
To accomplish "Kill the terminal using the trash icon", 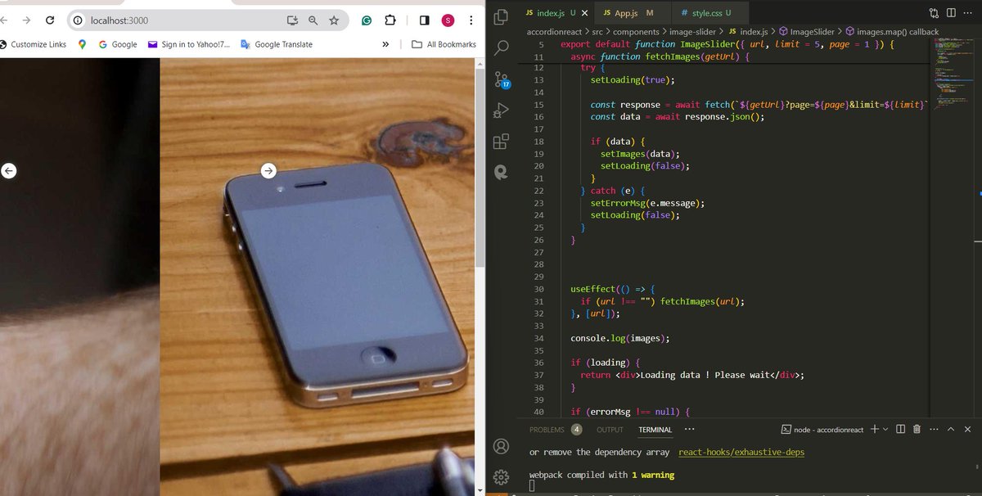I will pyautogui.click(x=917, y=428).
